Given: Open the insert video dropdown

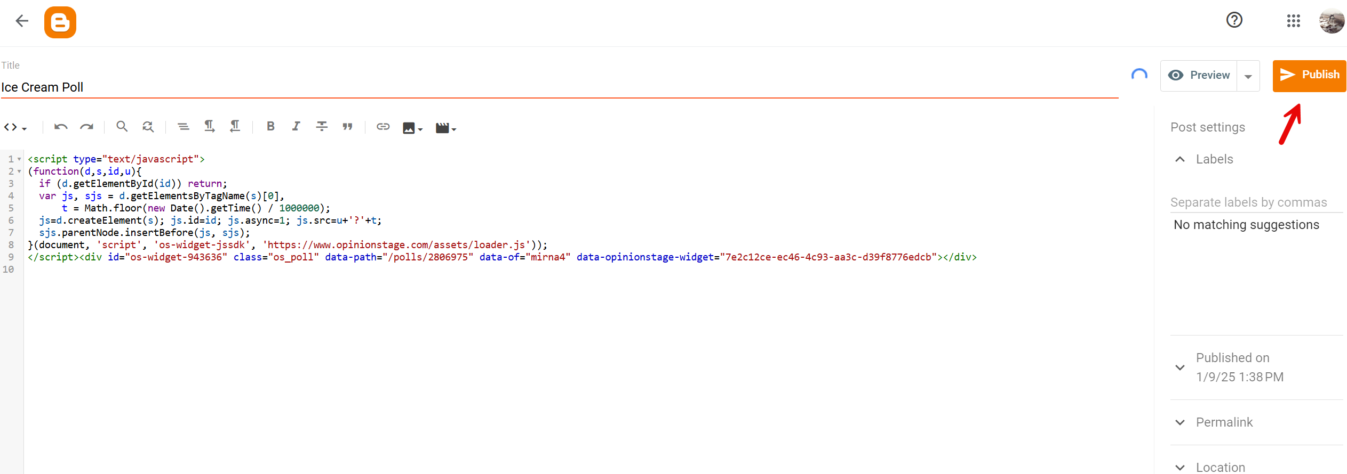Looking at the screenshot, I should point(445,128).
